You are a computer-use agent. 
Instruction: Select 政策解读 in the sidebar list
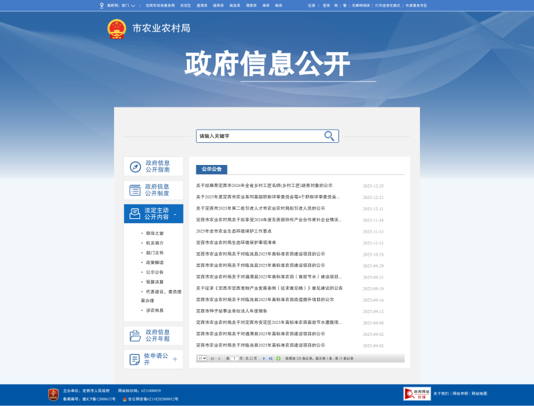pyautogui.click(x=154, y=262)
